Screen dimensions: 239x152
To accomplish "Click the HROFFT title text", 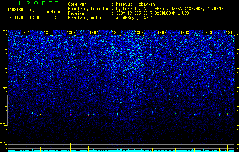I will [x=39, y=3].
